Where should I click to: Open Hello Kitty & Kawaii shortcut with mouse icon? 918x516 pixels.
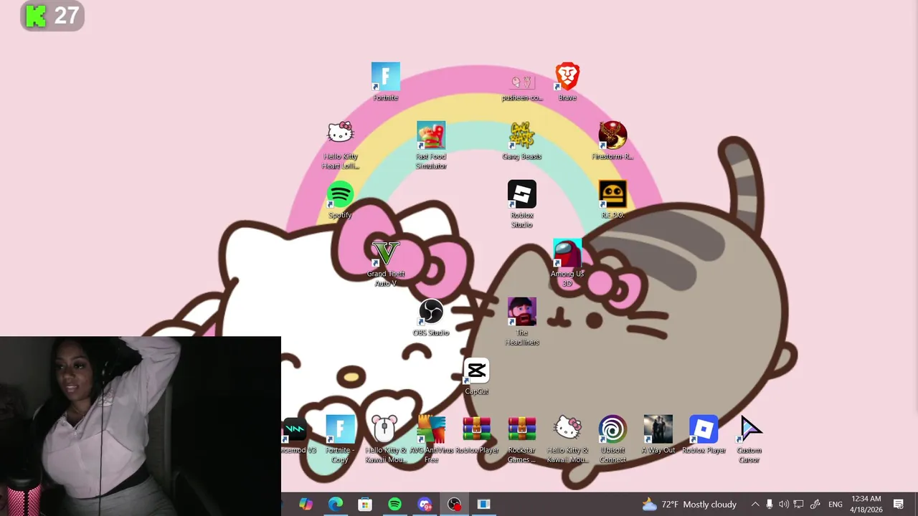(385, 439)
